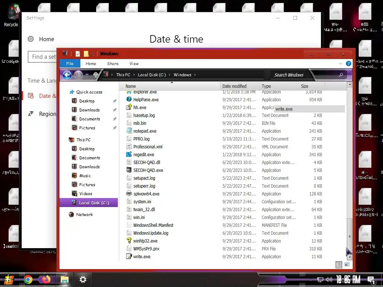This screenshot has height=287, width=383.
Task: Open pinned Downloads under Quick access
Action: point(89,110)
